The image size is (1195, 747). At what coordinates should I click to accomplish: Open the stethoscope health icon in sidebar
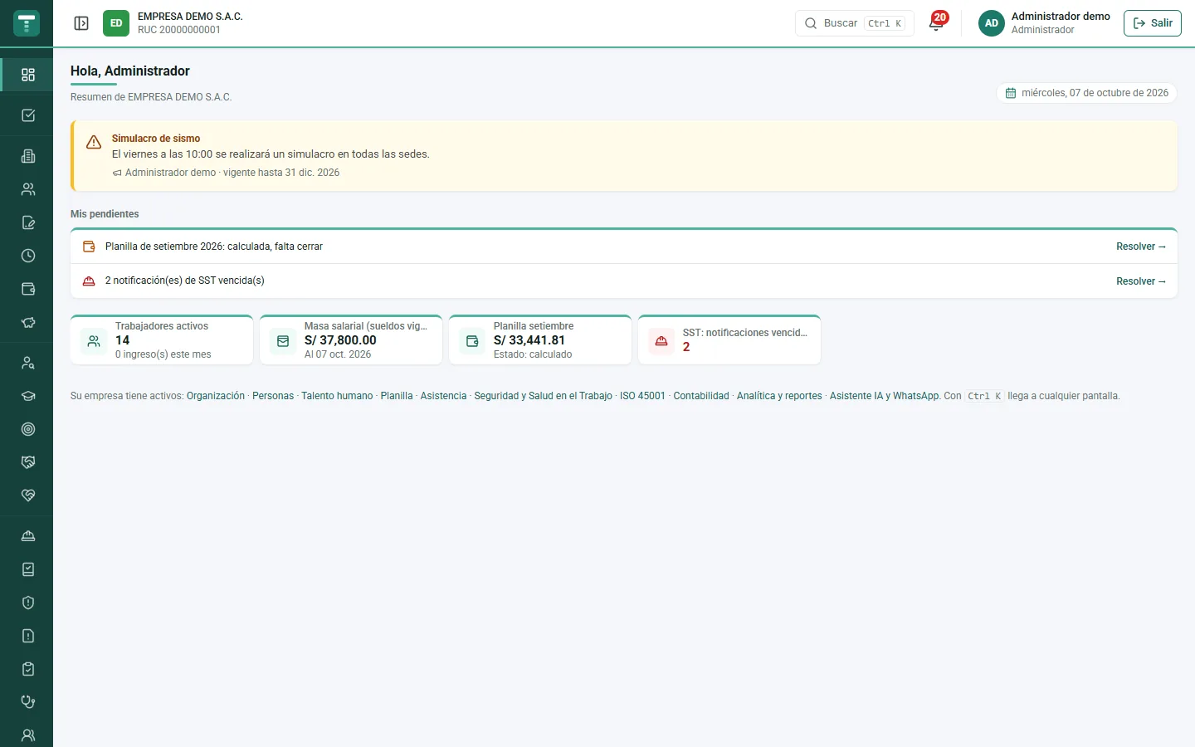[28, 702]
